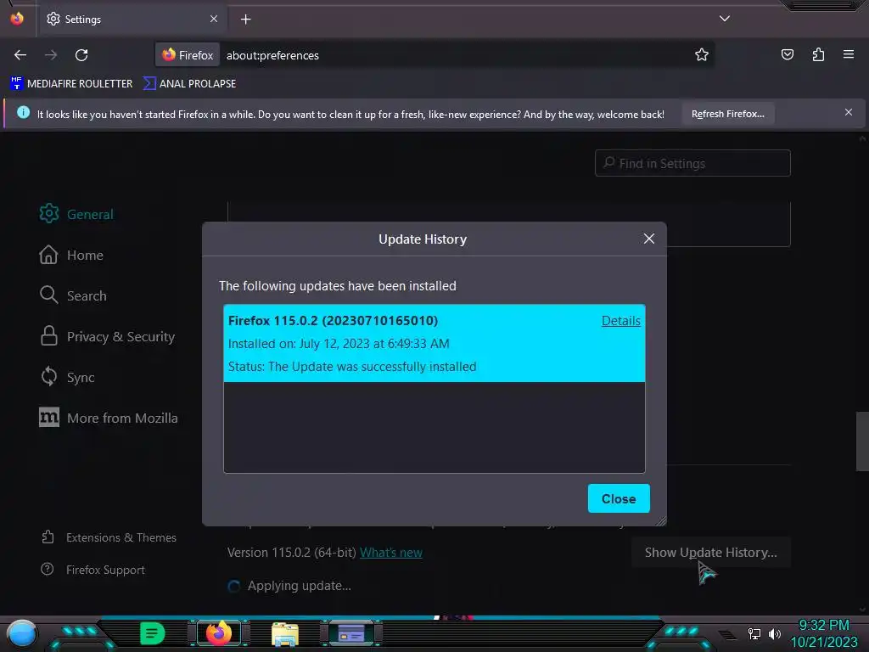Viewport: 869px width, 652px height.
Task: Click the Find in Settings search field
Action: tap(692, 163)
